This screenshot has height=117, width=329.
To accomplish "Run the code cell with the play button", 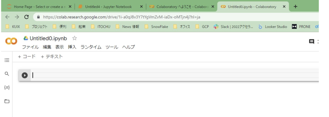I will 24,75.
